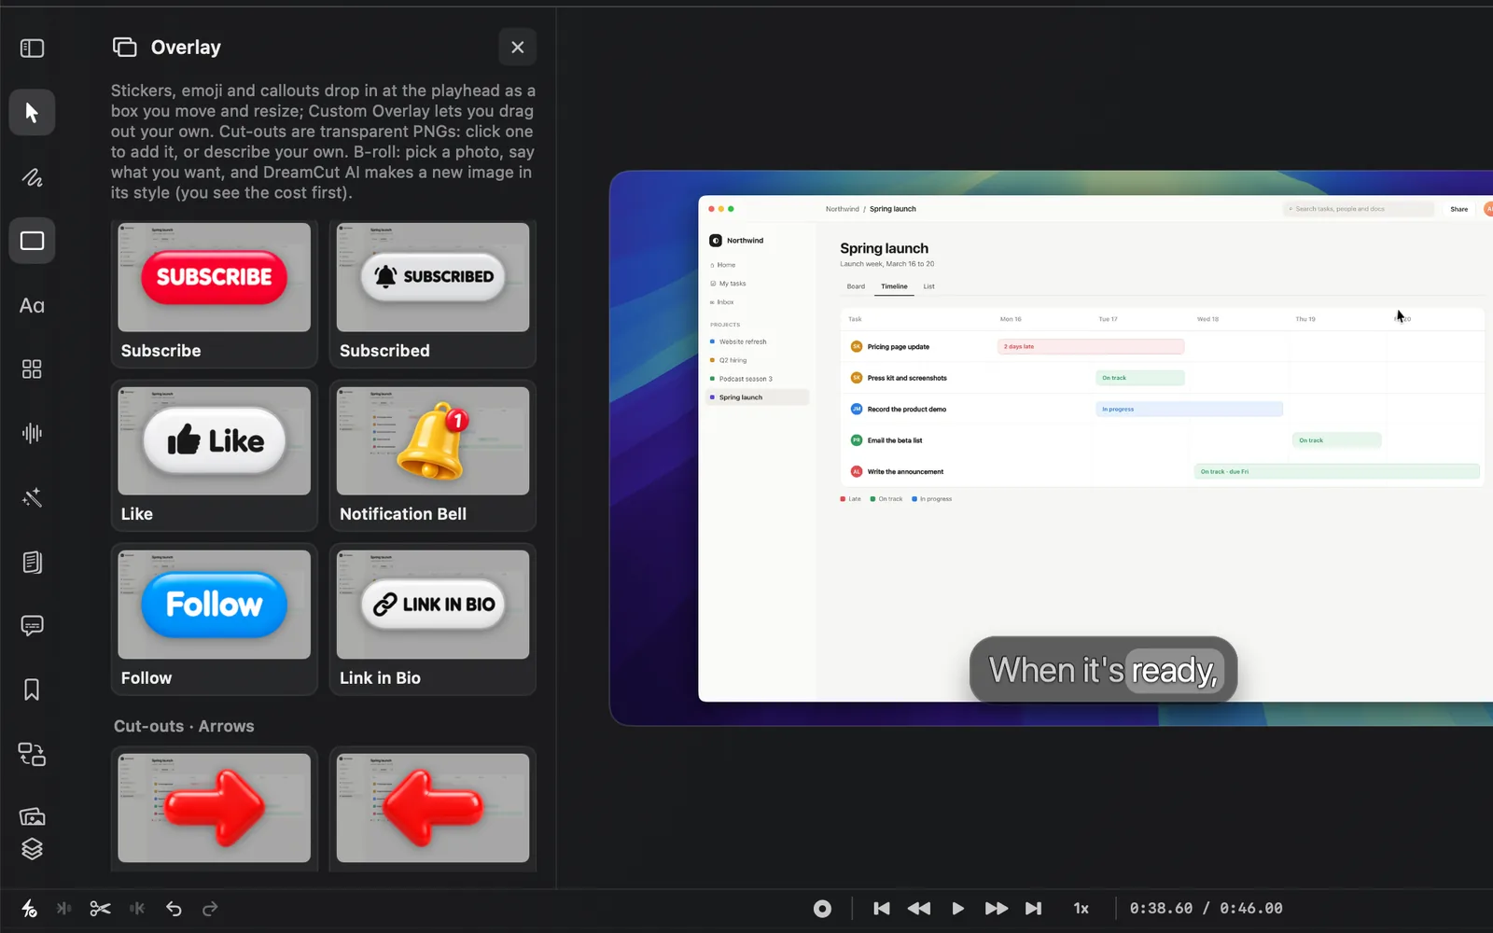Add the left-pointing red arrow cut-out

433,809
